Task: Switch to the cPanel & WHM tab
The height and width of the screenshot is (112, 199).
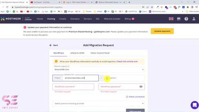Action: click(77, 53)
